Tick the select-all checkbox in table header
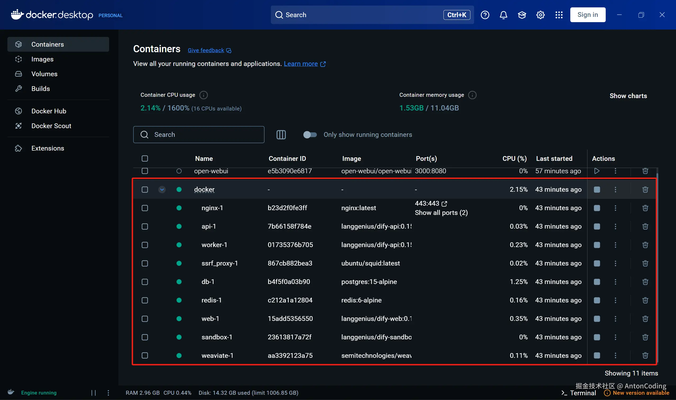The image size is (676, 400). [145, 158]
